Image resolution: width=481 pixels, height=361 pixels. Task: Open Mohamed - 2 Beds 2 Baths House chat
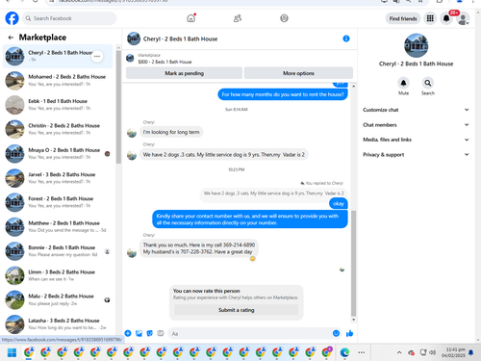click(58, 80)
